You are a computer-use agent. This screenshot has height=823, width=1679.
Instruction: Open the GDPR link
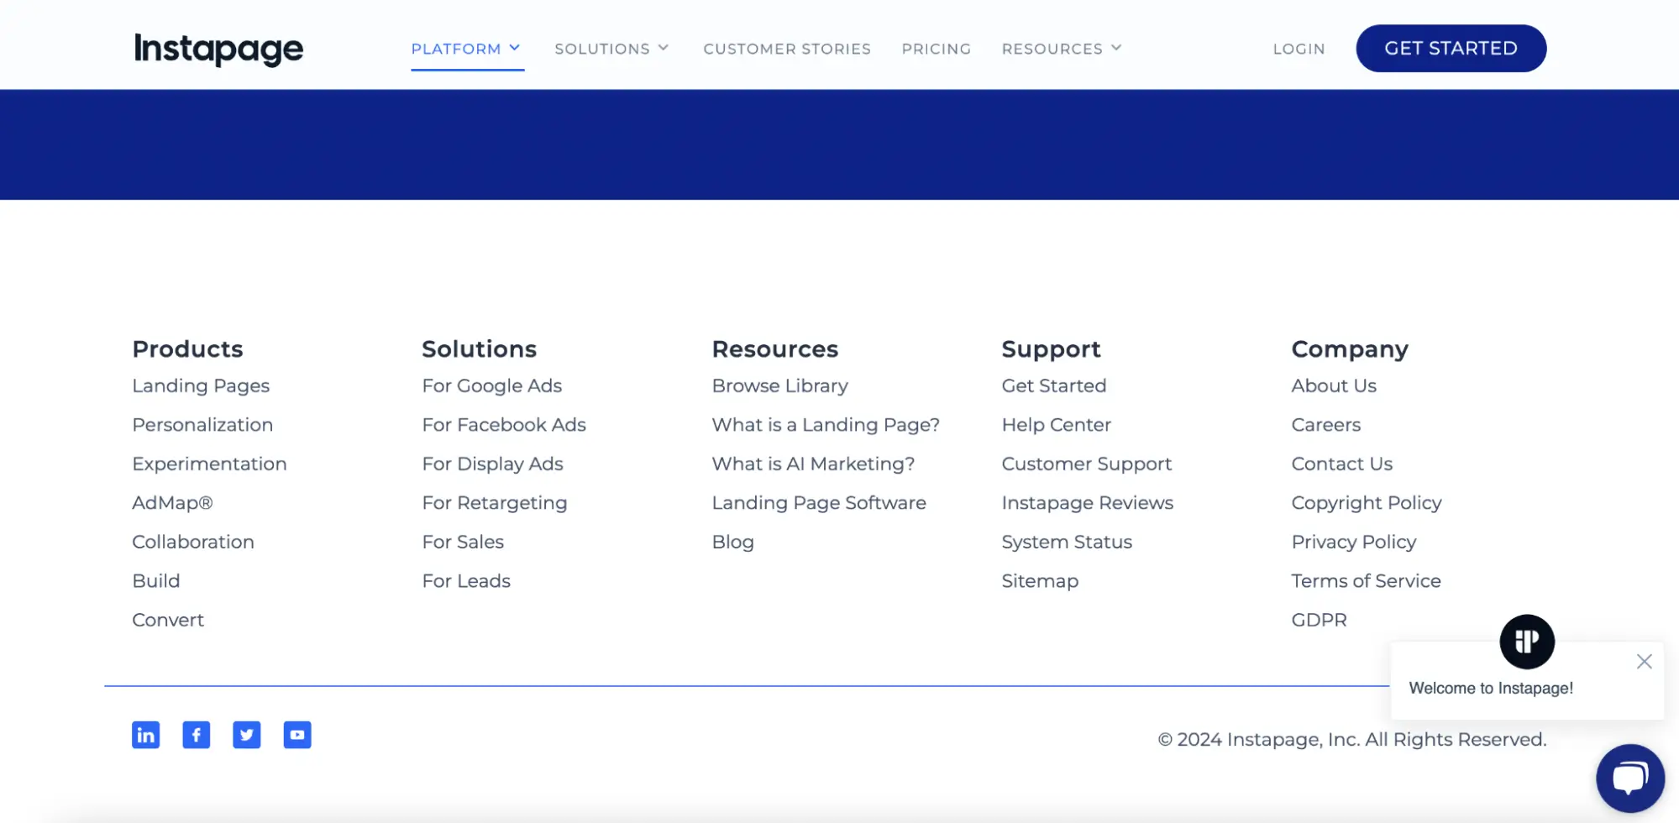[1319, 620]
